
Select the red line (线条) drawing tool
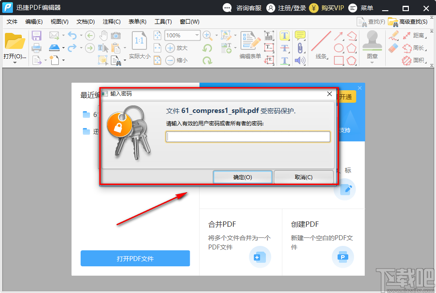[x=321, y=41]
